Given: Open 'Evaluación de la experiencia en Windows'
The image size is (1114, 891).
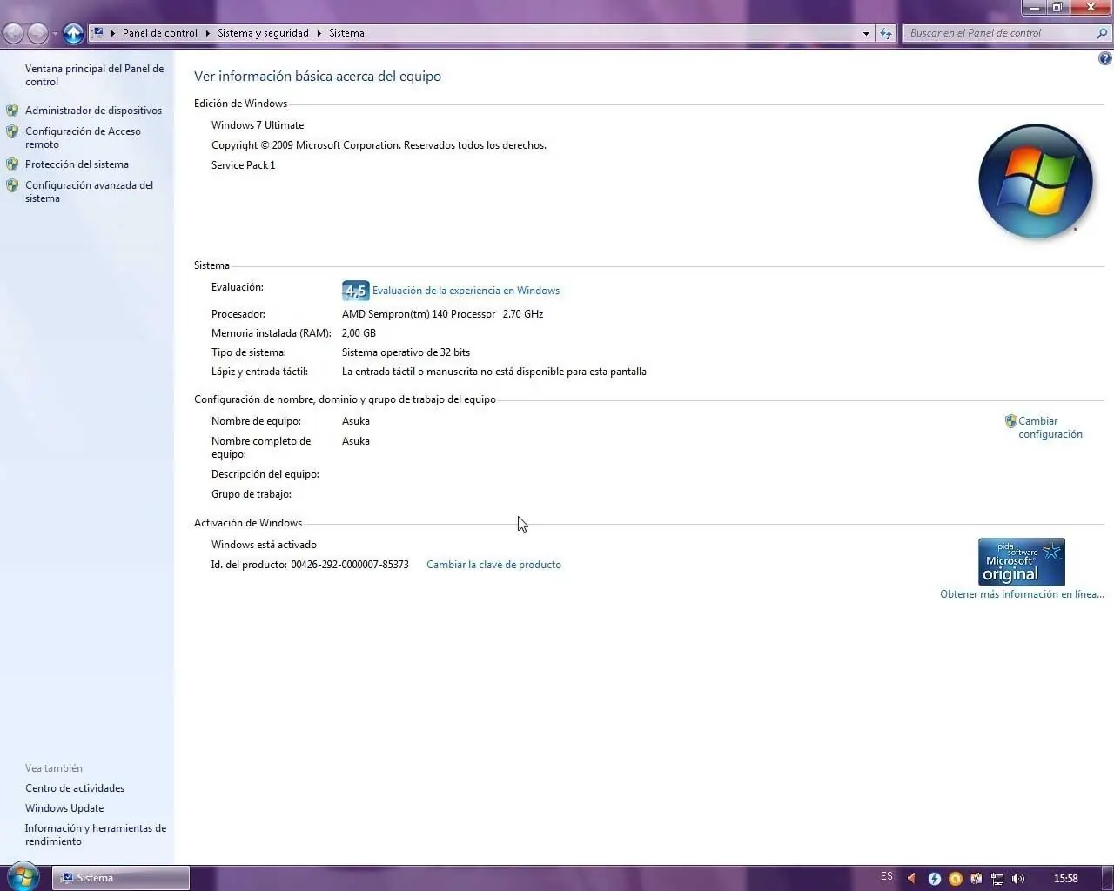Looking at the screenshot, I should click(466, 291).
